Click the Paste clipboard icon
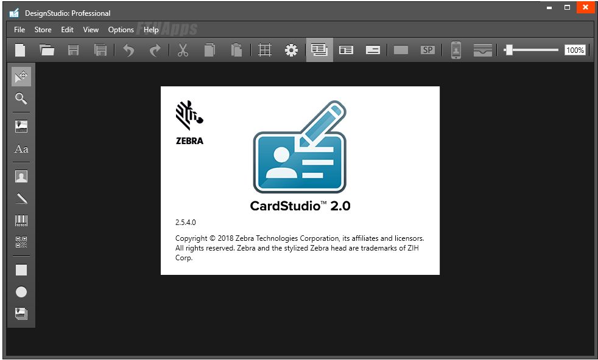The image size is (598, 360). 236,50
